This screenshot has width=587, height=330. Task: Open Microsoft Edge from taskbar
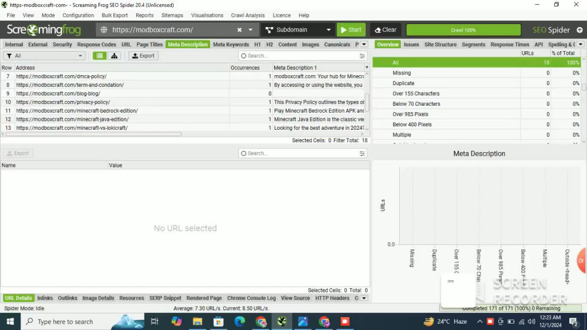click(239, 321)
